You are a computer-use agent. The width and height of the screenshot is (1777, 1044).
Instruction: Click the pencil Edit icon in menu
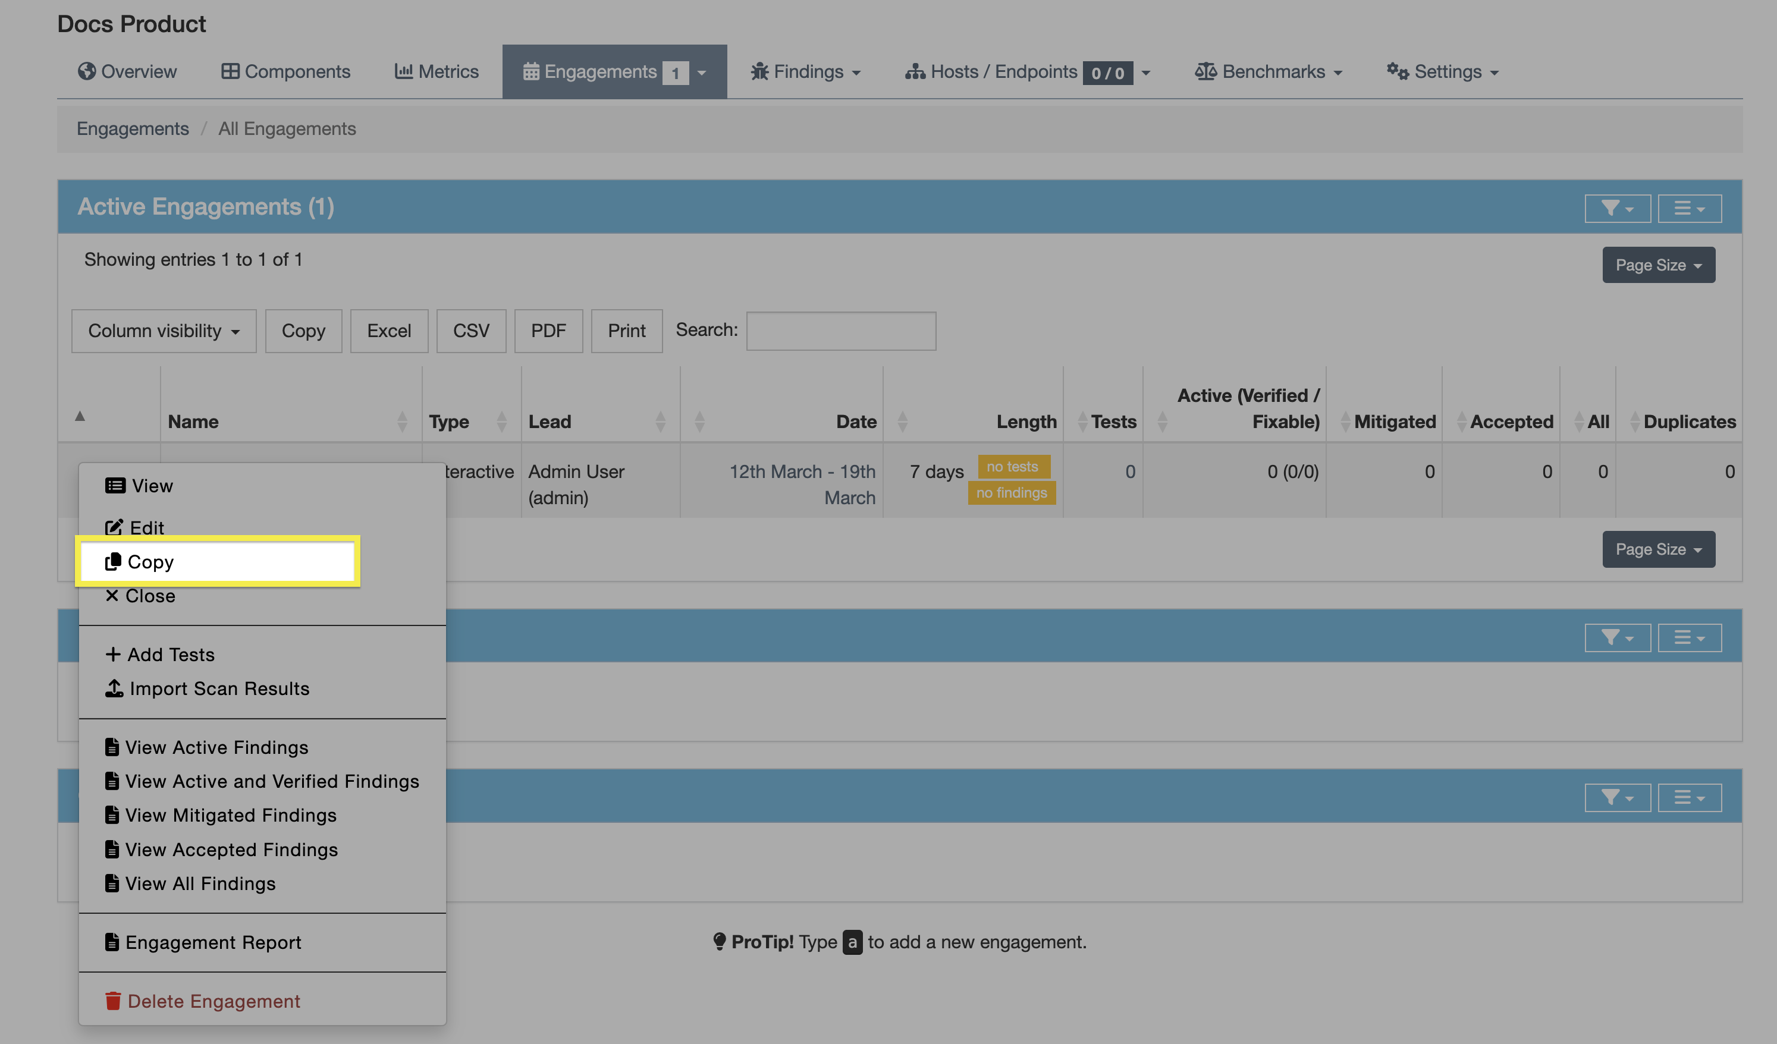click(x=114, y=527)
